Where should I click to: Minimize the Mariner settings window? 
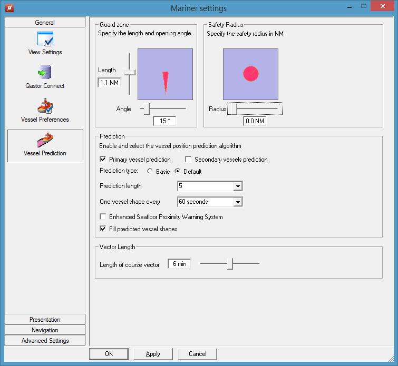point(350,7)
